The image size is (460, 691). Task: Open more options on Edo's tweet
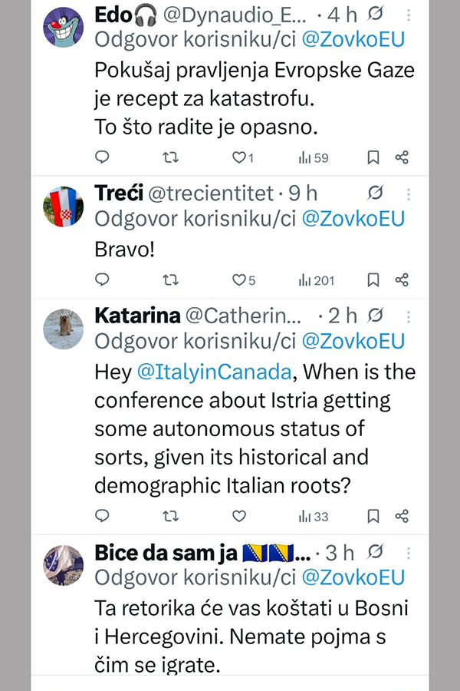pos(409,15)
